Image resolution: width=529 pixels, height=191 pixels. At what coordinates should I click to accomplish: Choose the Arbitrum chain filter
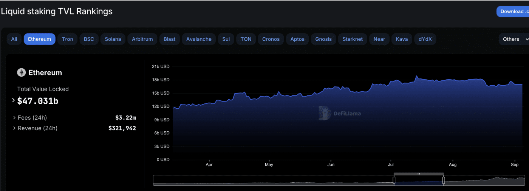pyautogui.click(x=142, y=39)
